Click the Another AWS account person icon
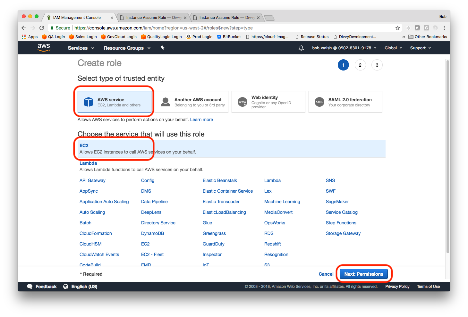 point(166,102)
